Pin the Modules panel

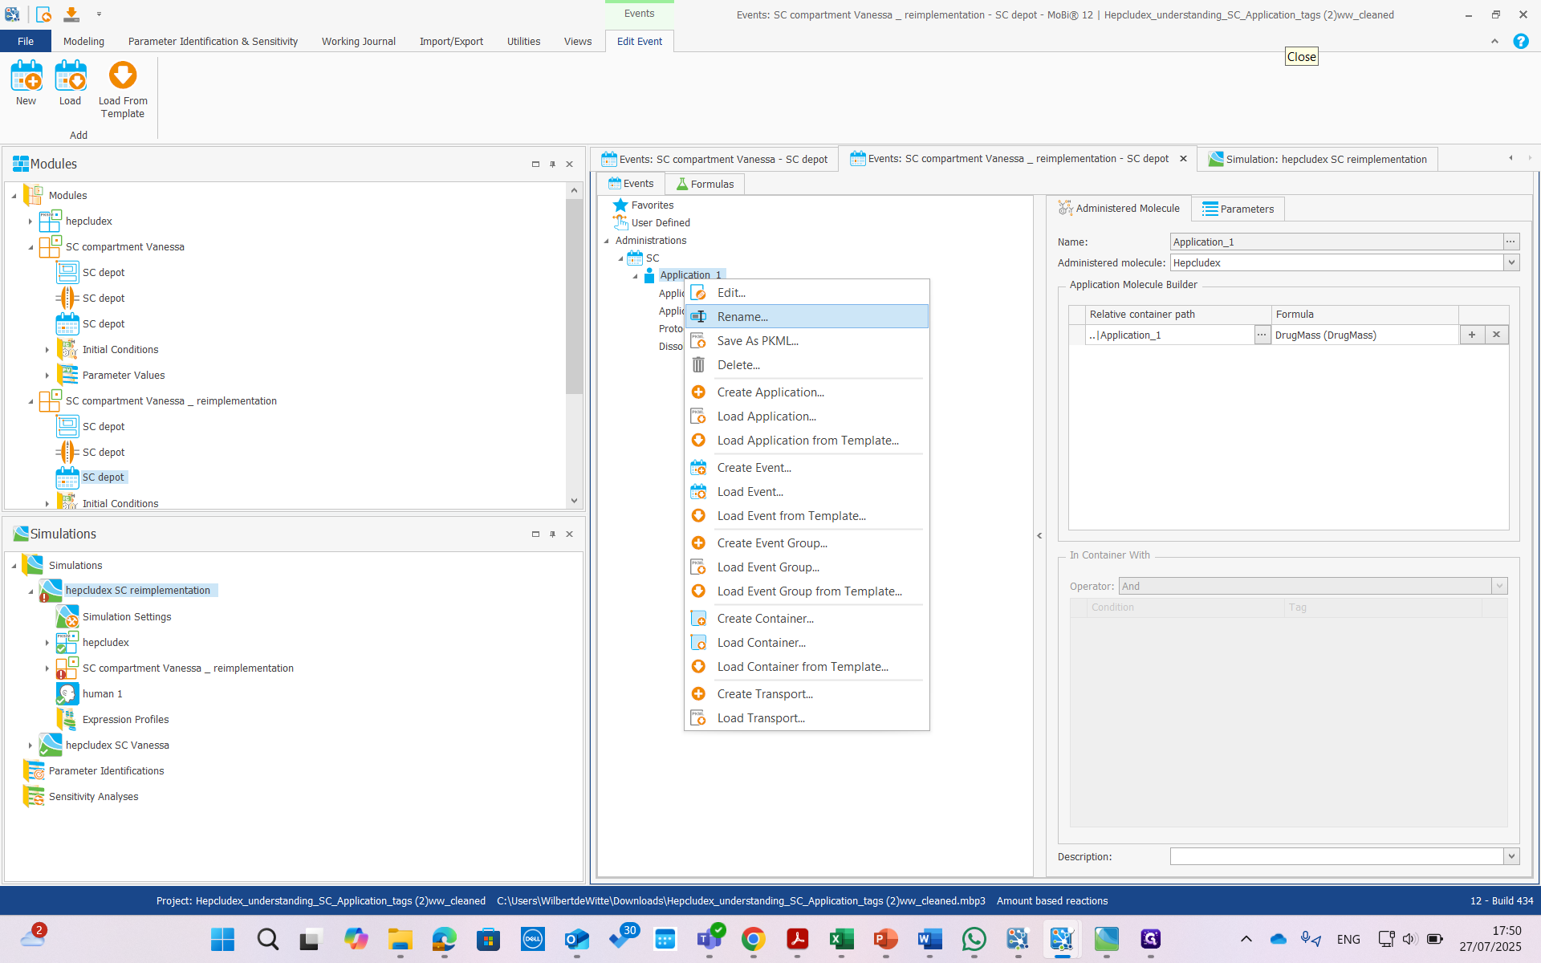552,165
